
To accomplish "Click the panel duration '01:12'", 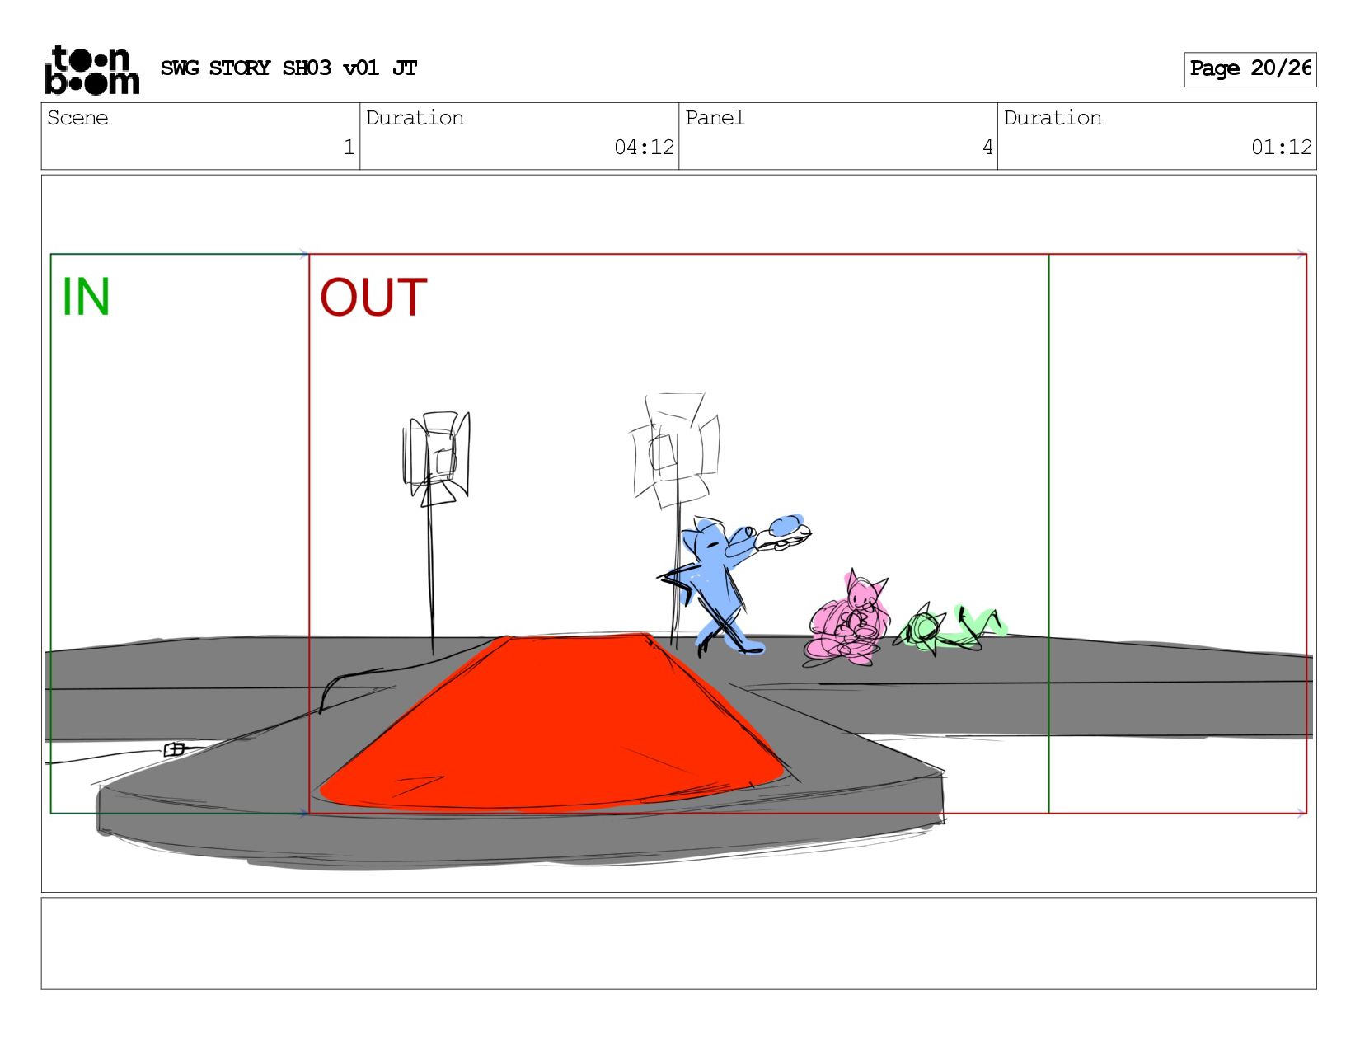I will (x=1282, y=148).
